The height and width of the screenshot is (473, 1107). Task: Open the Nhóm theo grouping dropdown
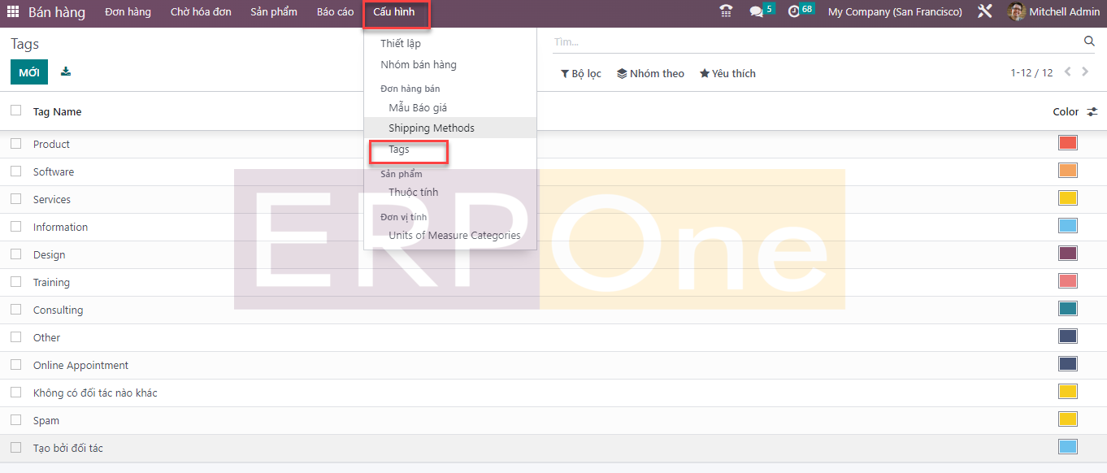click(x=650, y=73)
